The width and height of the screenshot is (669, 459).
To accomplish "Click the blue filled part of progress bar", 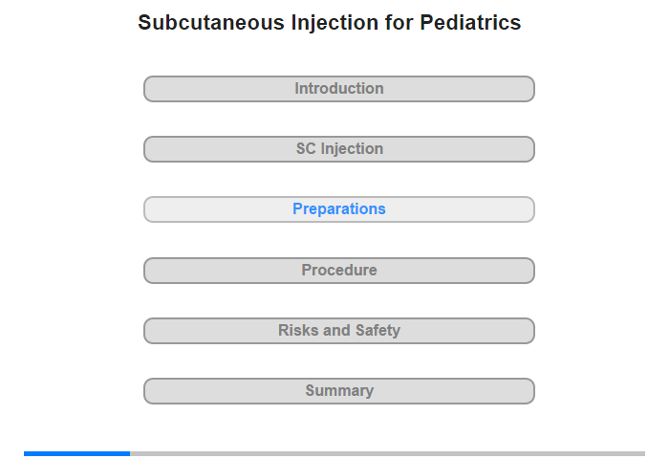I will (x=76, y=453).
